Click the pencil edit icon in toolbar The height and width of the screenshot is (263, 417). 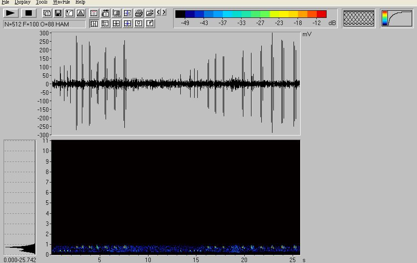[x=150, y=23]
